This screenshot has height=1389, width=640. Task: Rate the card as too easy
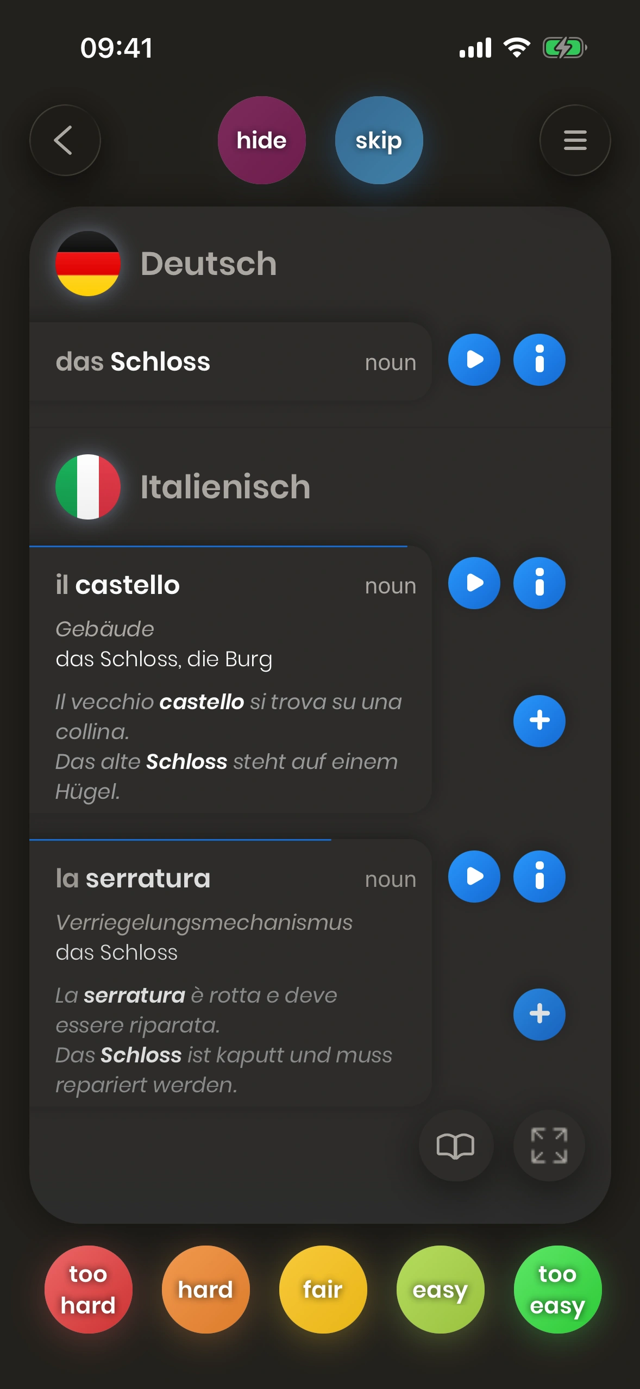point(557,1289)
